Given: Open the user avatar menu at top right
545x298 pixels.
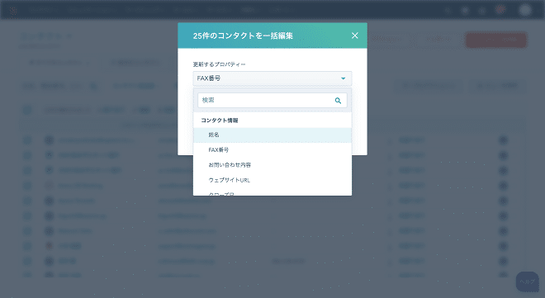Looking at the screenshot, I should click(x=525, y=10).
